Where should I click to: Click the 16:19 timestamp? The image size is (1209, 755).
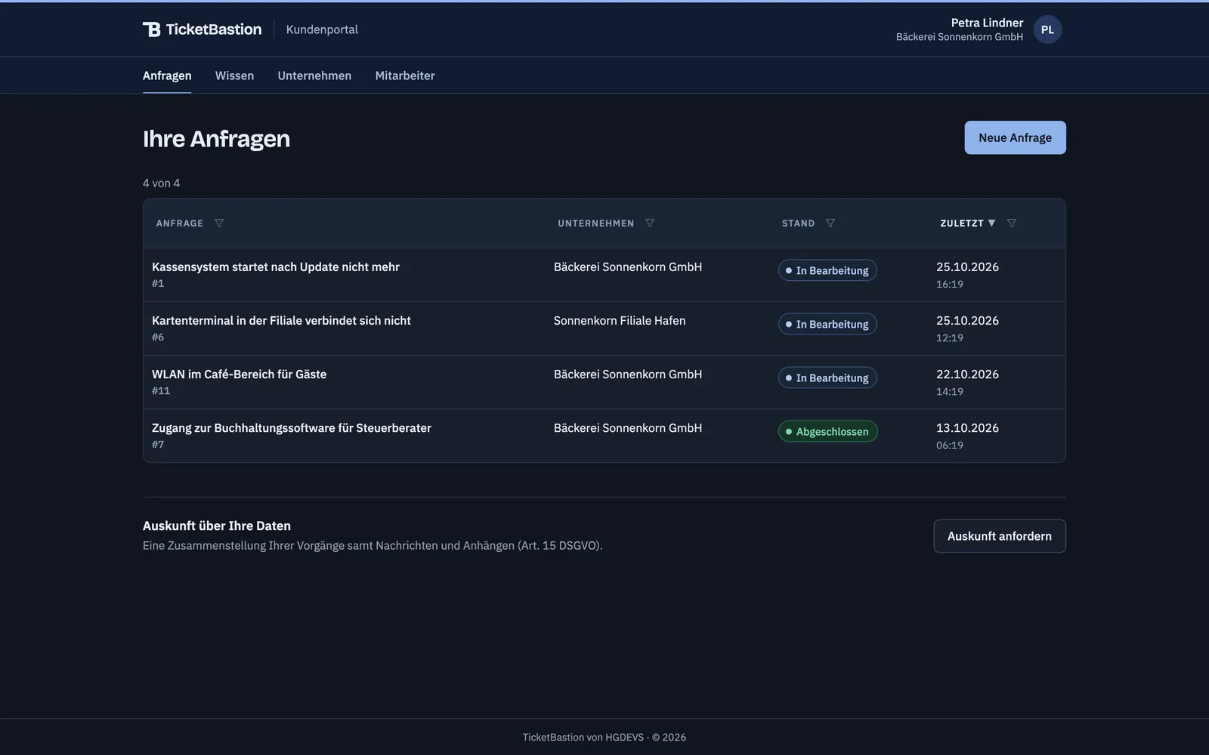[x=950, y=284]
